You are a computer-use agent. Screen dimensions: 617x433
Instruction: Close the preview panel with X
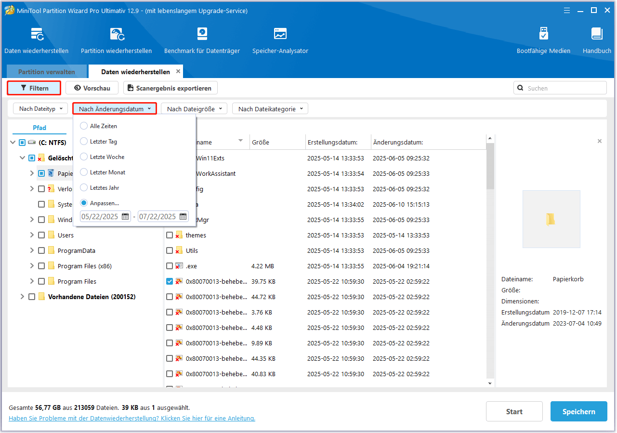600,141
